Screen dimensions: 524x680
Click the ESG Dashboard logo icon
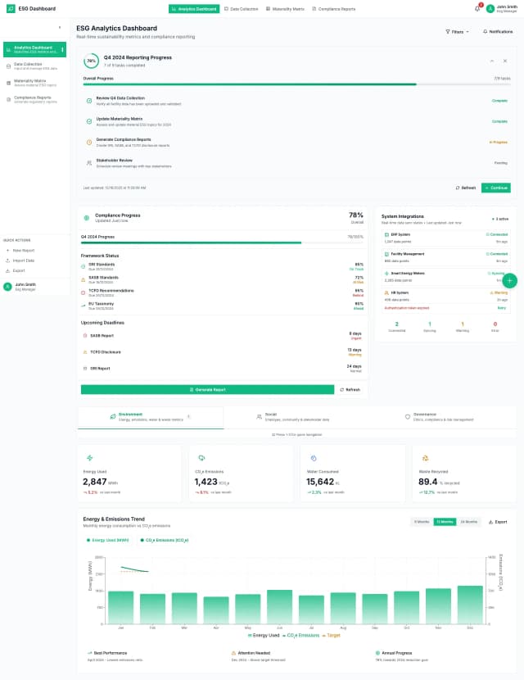click(10, 8)
